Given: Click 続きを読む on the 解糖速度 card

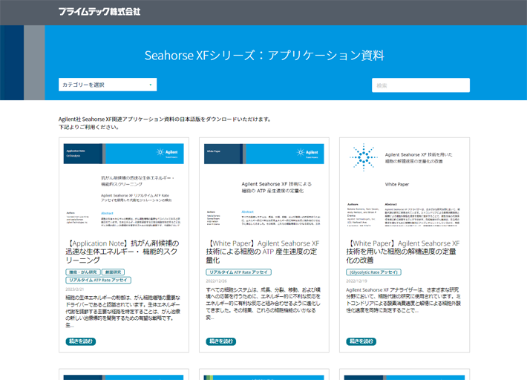Looking at the screenshot, I should [361, 341].
